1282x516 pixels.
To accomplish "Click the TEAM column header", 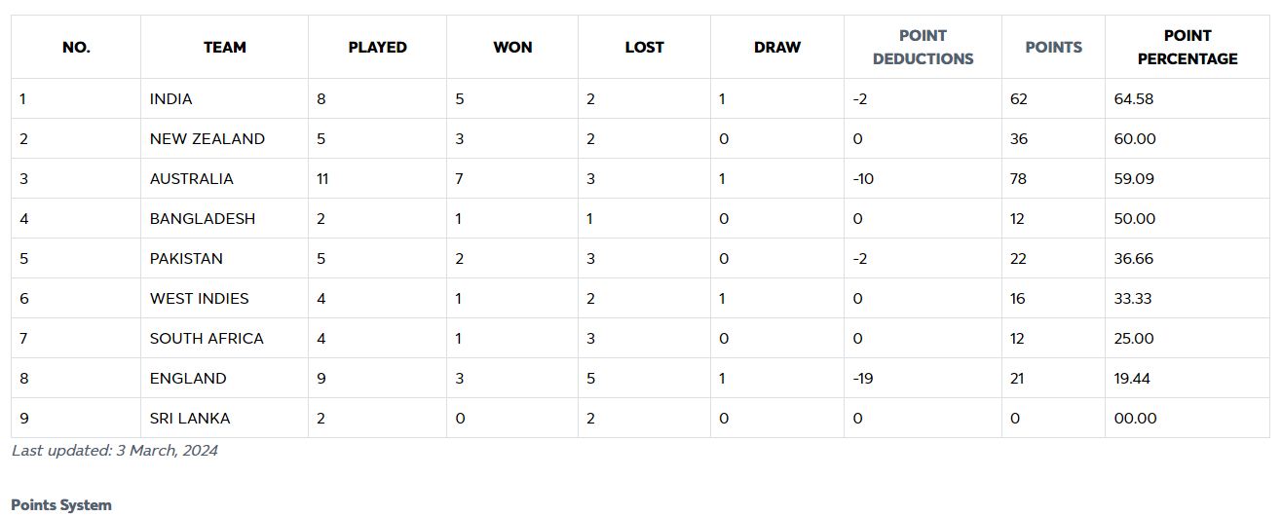I will (x=224, y=47).
